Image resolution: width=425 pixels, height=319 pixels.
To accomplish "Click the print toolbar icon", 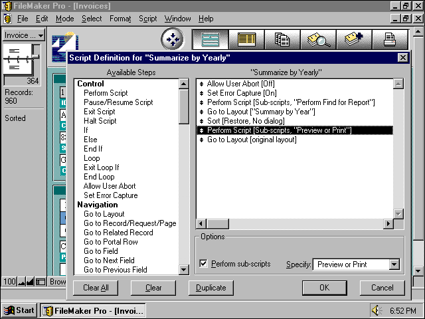I will point(390,39).
